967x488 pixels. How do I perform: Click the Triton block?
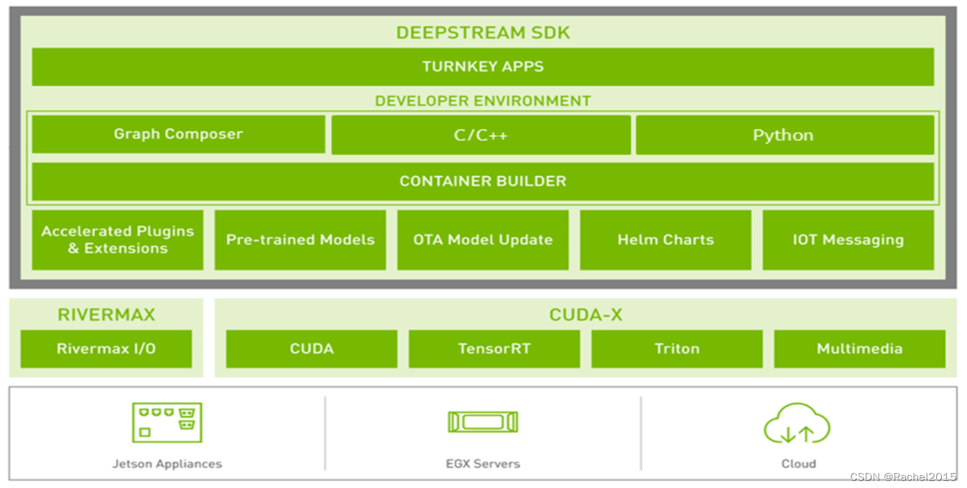point(677,348)
